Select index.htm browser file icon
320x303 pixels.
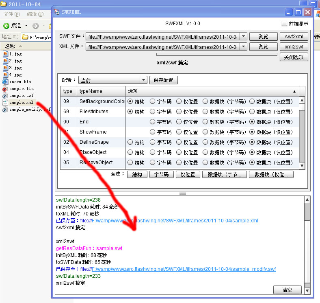point(5,82)
